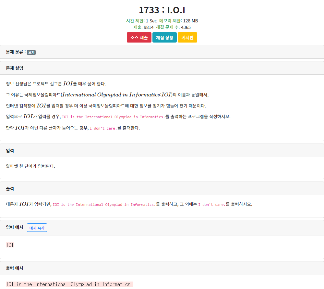Open the 게시판 board button
Image resolution: width=324 pixels, height=289 pixels.
click(x=187, y=37)
